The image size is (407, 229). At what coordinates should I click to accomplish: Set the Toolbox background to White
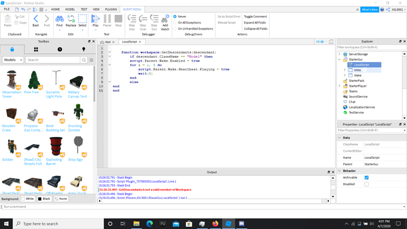28,199
